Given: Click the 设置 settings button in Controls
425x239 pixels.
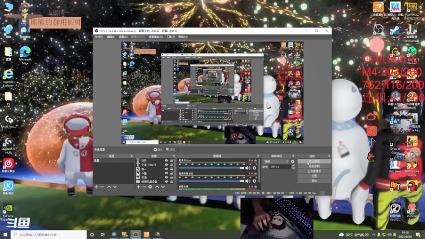Looking at the screenshot, I should coord(314,176).
